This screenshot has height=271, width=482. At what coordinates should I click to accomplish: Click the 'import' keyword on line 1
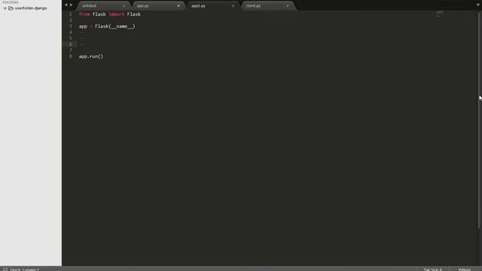tap(117, 14)
